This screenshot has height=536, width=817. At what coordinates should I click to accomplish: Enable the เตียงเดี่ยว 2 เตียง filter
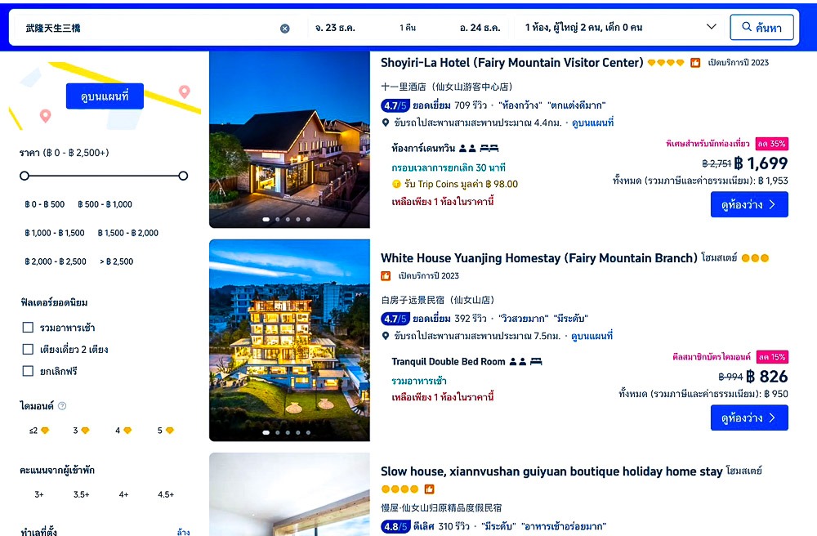(28, 350)
